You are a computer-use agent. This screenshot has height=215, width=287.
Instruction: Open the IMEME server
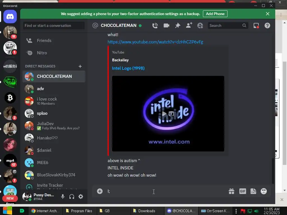pyautogui.click(x=10, y=190)
